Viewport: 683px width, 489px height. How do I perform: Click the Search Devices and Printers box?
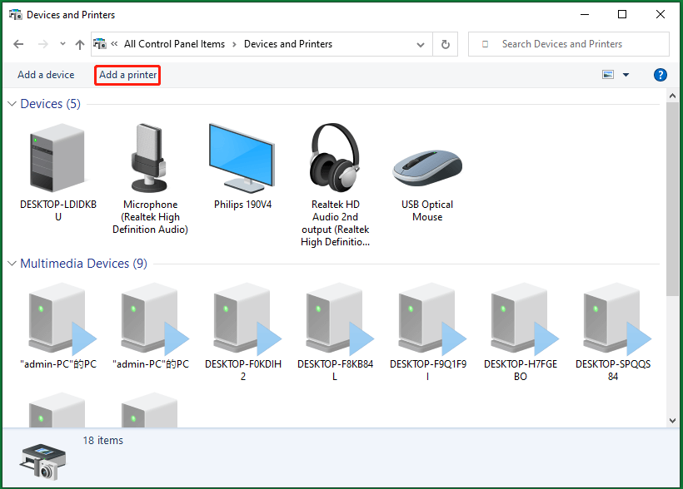[x=569, y=43]
